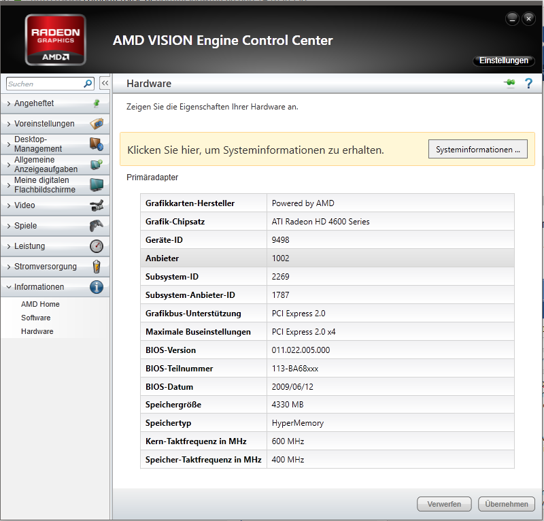
Task: Select Hardware in the Informationen list
Action: (37, 331)
